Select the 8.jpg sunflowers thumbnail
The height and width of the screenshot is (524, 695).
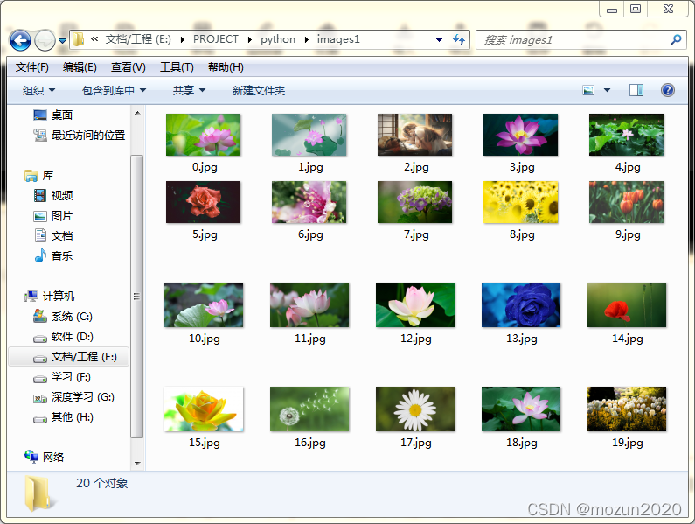[x=520, y=202]
